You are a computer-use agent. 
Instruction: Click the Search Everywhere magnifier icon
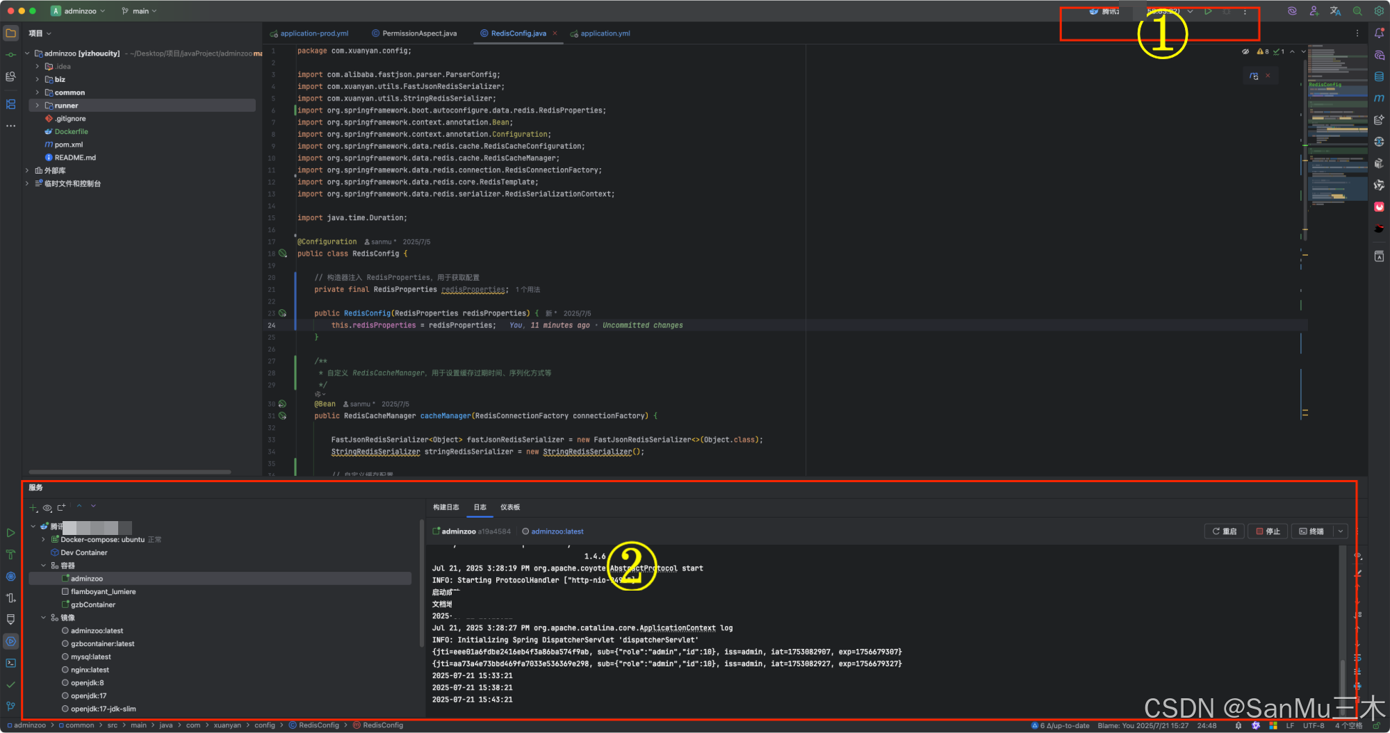(1357, 11)
